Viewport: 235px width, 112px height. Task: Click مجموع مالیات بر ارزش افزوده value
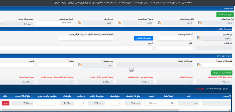[x=95, y=82]
